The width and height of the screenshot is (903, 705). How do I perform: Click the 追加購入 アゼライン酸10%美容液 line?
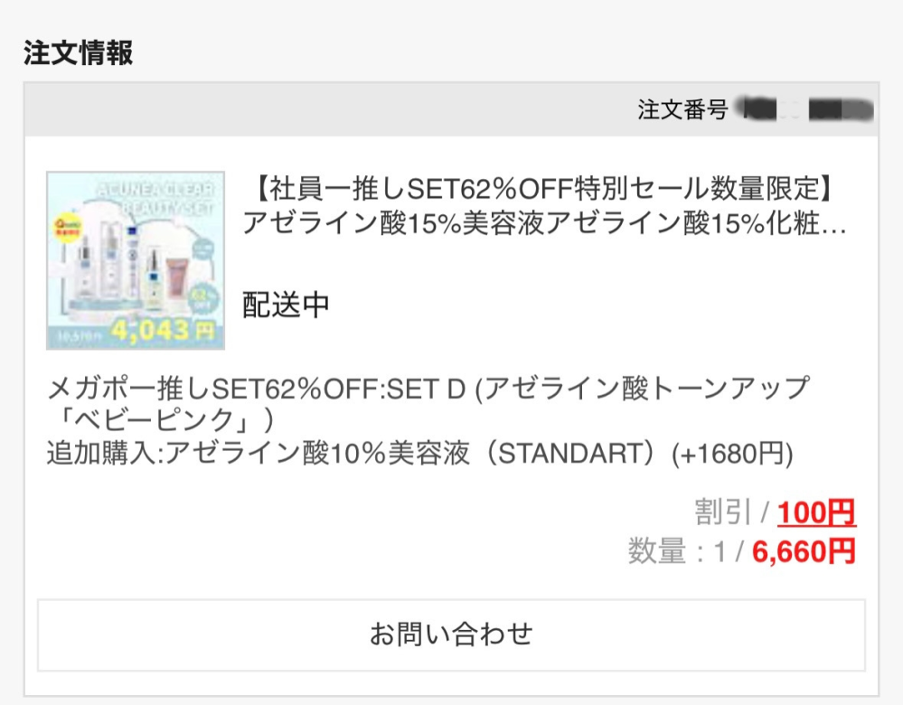(419, 454)
